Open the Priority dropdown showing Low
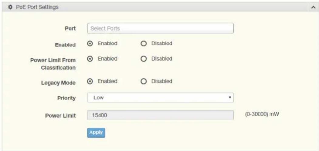 [x=160, y=98]
